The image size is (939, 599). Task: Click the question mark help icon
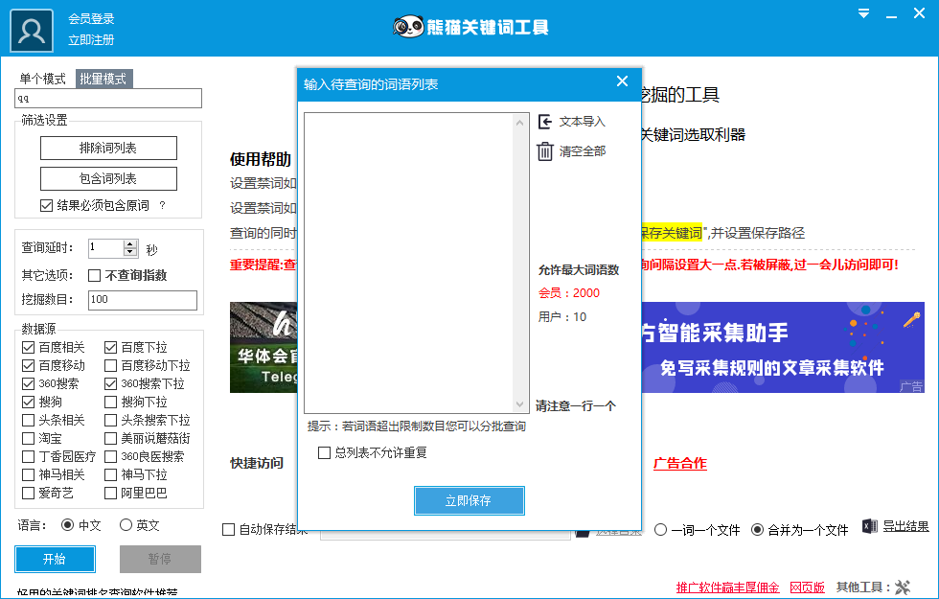[162, 205]
